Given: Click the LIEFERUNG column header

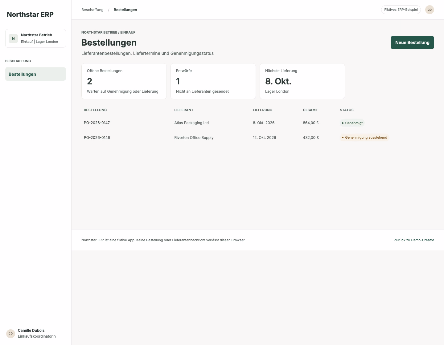Looking at the screenshot, I should [x=262, y=110].
